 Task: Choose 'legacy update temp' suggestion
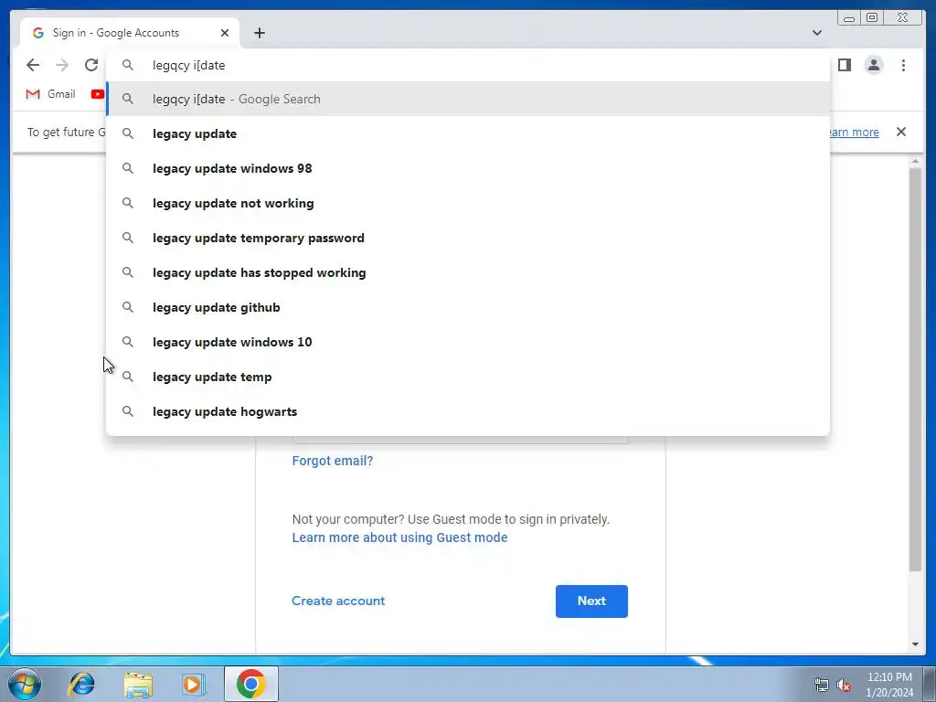click(468, 377)
